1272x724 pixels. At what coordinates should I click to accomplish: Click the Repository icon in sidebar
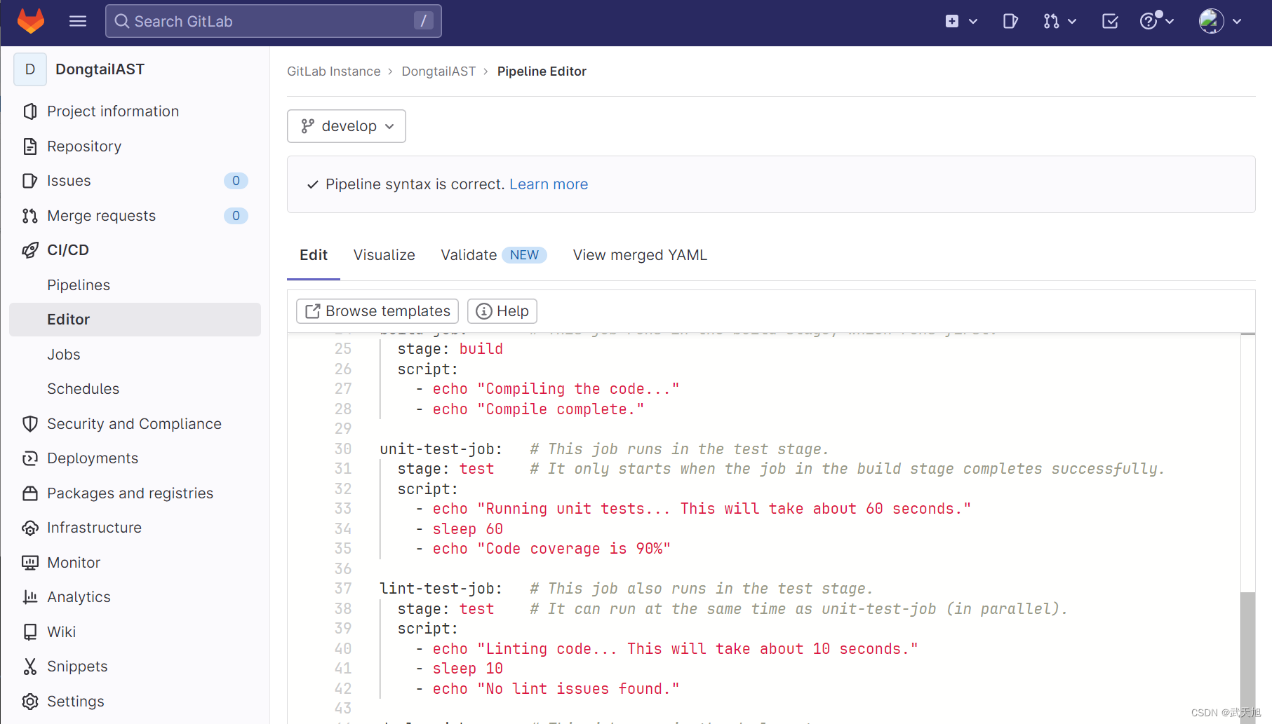pos(29,146)
